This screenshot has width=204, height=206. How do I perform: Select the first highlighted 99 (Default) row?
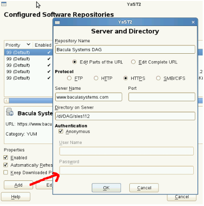(28, 52)
